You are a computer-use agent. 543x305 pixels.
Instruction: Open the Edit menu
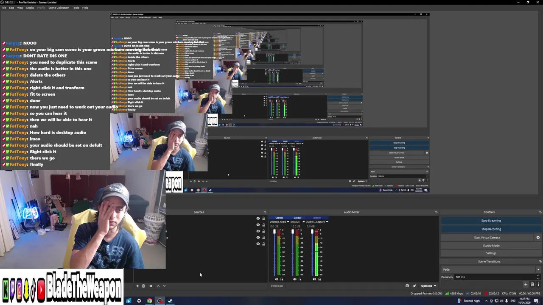[11, 8]
